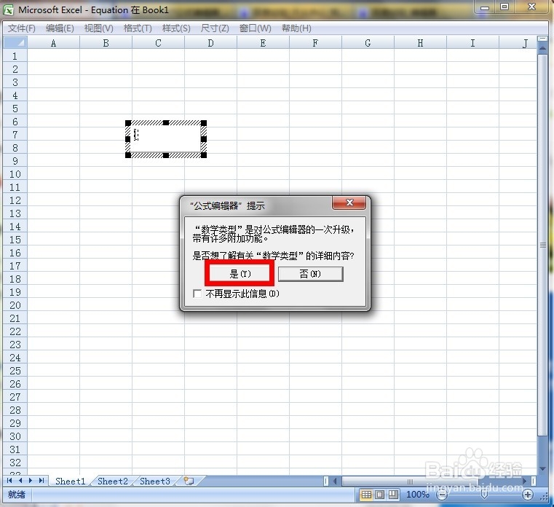Switch to Sheet1 tab

(71, 482)
